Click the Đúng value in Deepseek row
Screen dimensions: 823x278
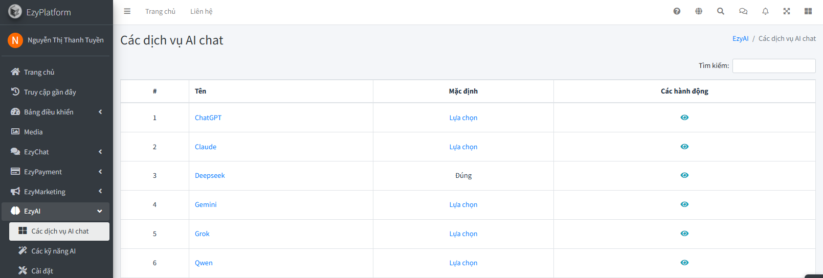pos(463,175)
